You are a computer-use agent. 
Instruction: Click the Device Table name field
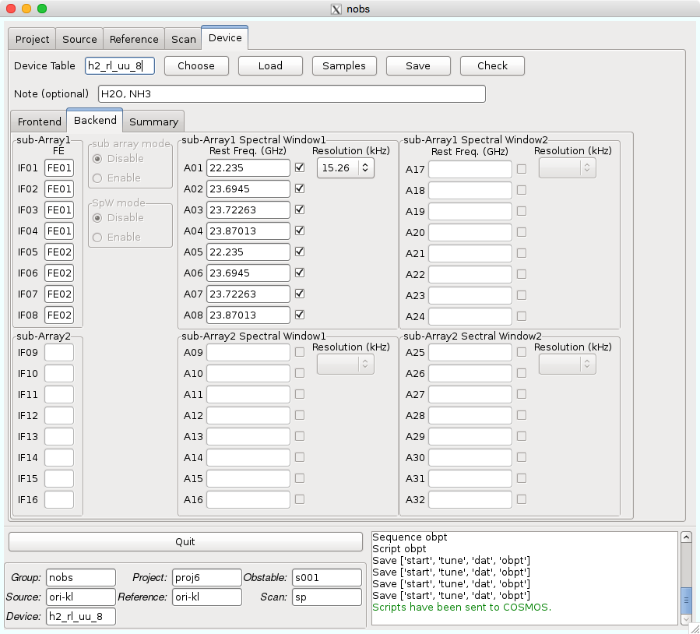[120, 65]
